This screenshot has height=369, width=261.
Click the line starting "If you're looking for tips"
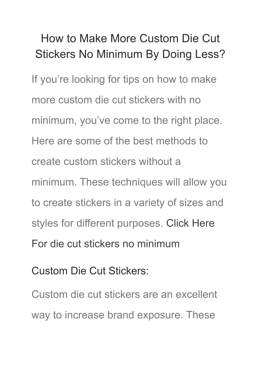[x=124, y=79]
